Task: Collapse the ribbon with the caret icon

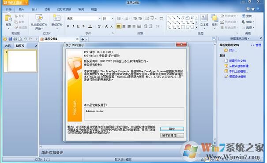Action: pos(248,9)
